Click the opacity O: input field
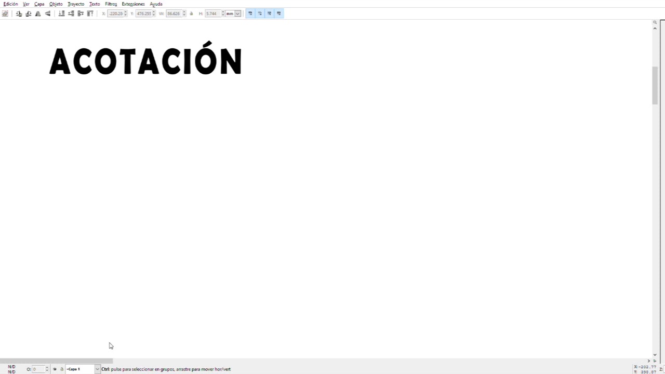 coord(38,369)
